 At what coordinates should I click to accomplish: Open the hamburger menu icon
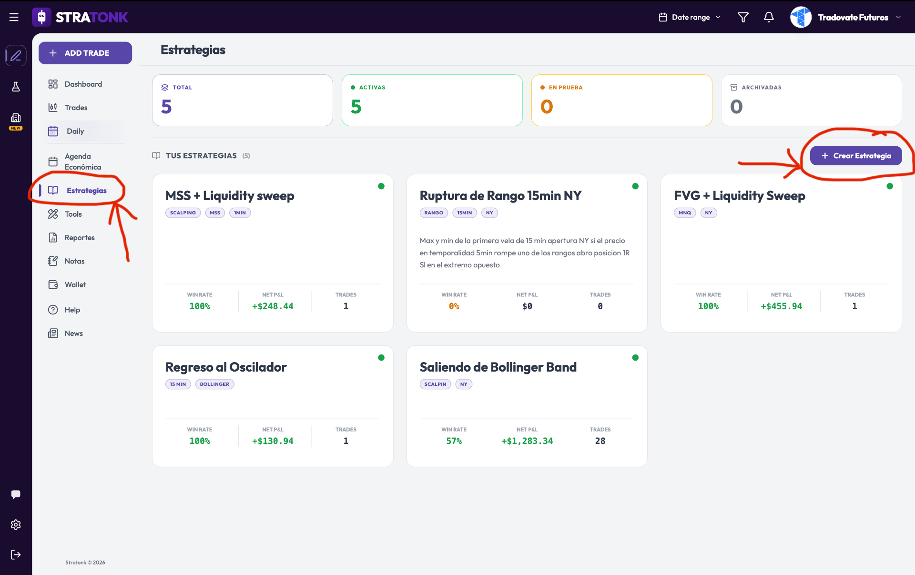(x=14, y=17)
